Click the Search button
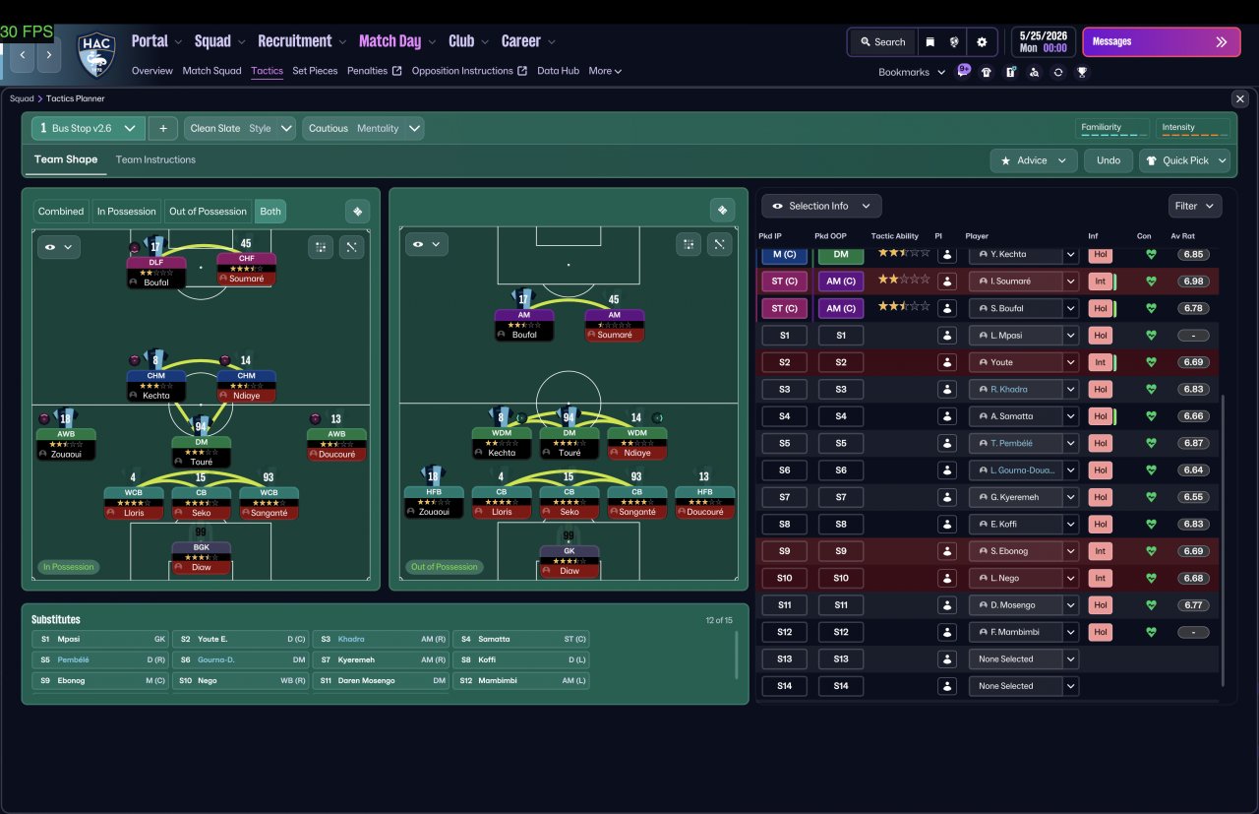Image resolution: width=1259 pixels, height=814 pixels. click(x=881, y=42)
